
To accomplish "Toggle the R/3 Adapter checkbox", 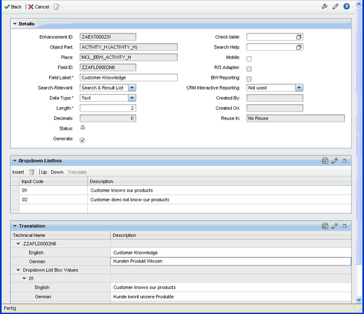I will pyautogui.click(x=249, y=68).
